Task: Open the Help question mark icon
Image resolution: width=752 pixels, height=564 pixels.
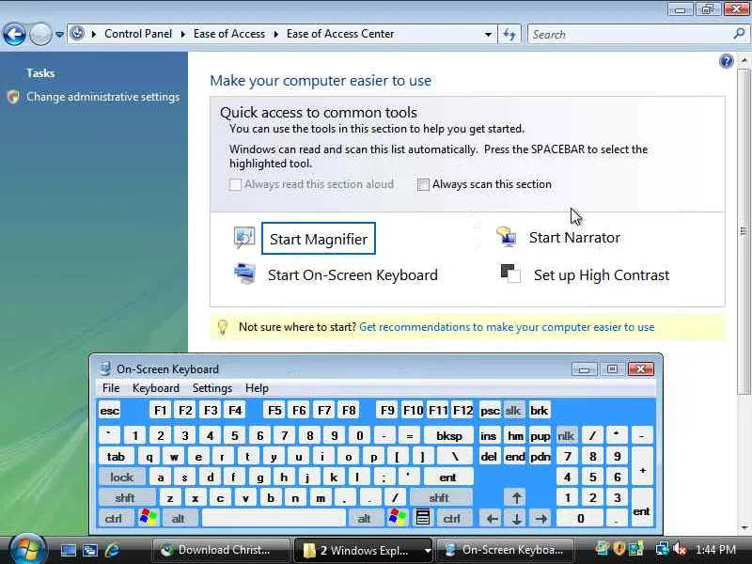Action: click(726, 61)
